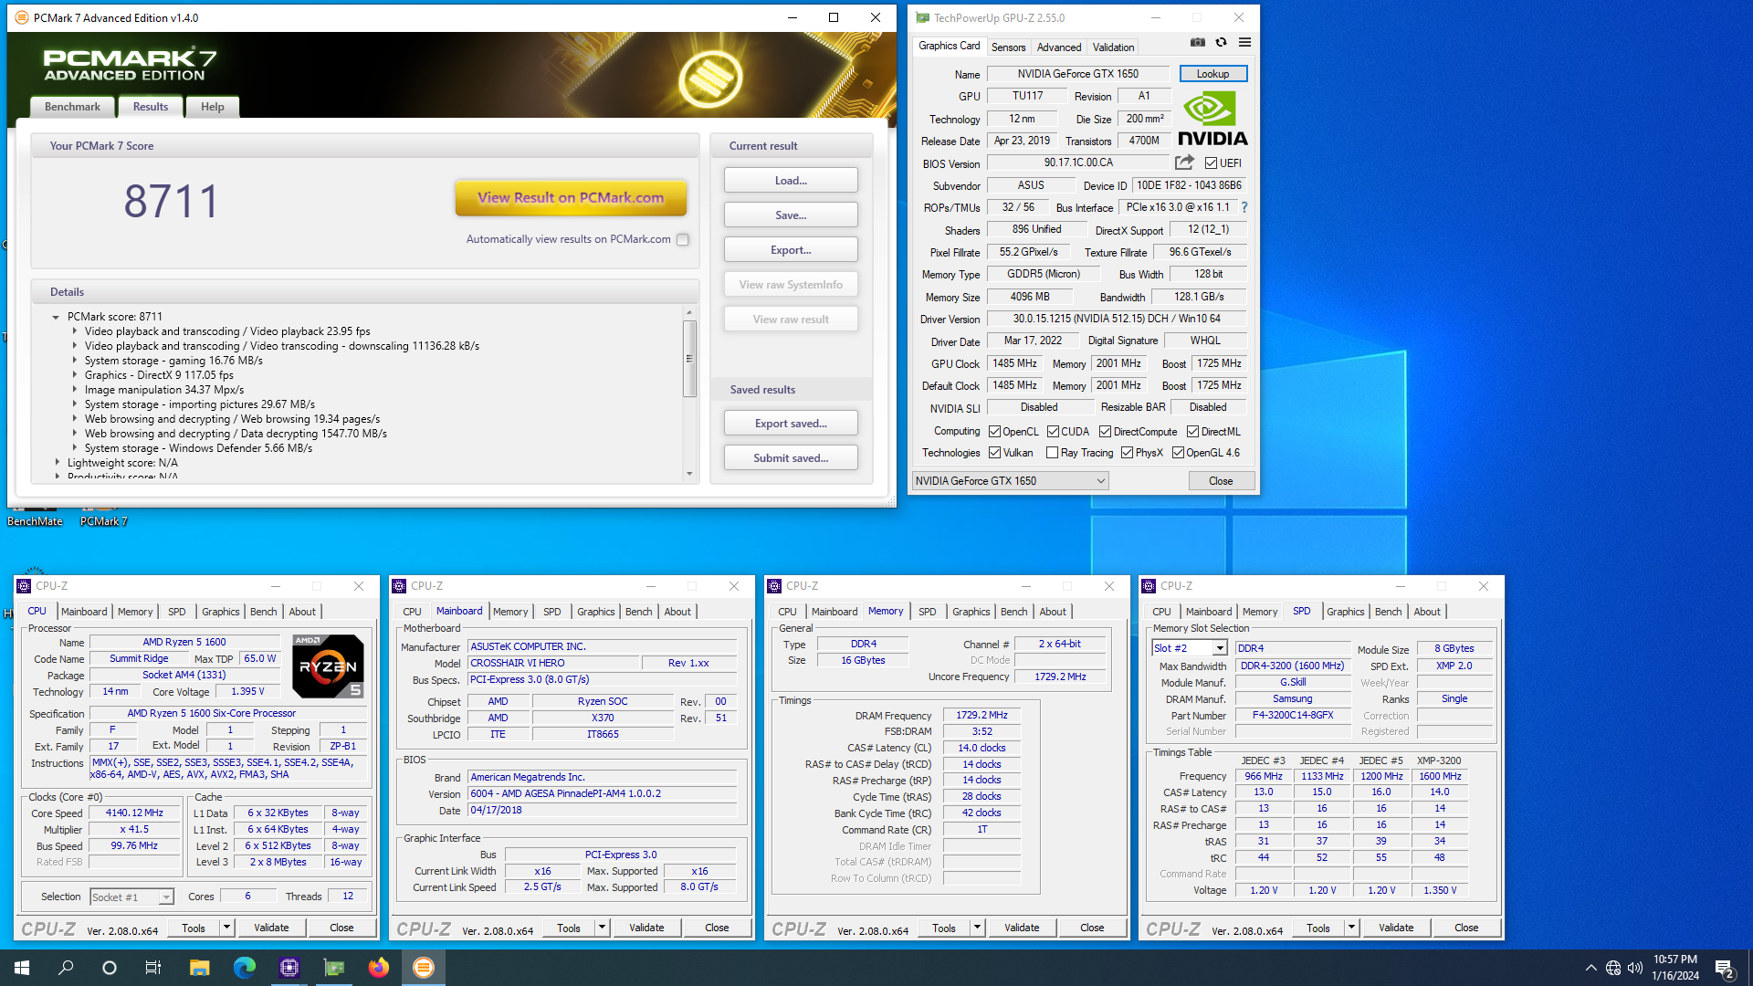
Task: Switch to the GPU-Z Advanced tab
Action: [1059, 47]
